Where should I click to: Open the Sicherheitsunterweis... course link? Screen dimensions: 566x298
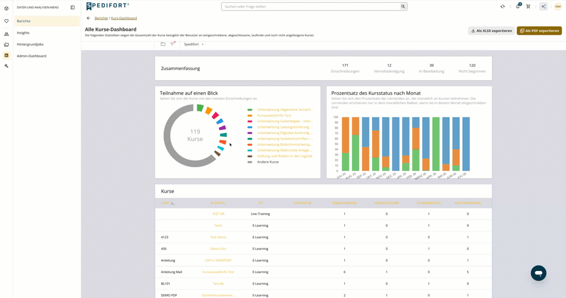pyautogui.click(x=218, y=295)
